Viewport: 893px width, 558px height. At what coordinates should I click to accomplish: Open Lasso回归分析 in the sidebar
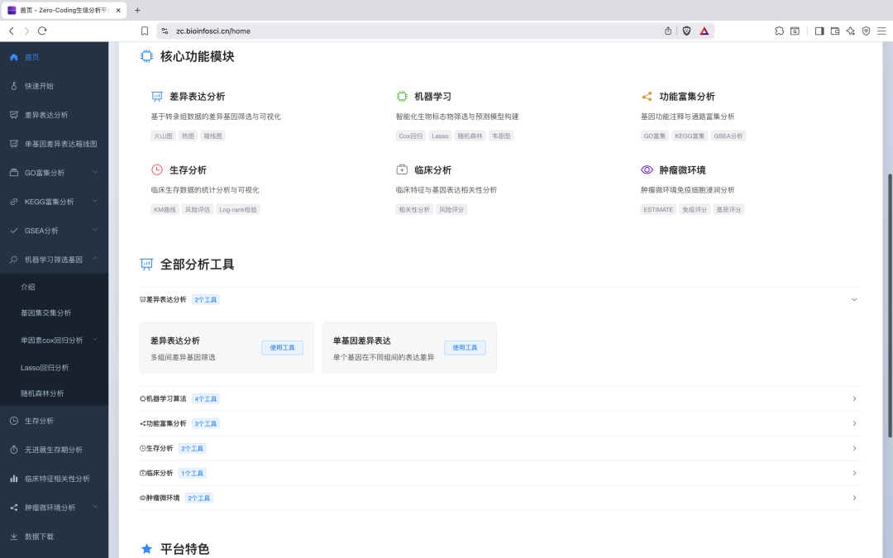[x=45, y=367]
